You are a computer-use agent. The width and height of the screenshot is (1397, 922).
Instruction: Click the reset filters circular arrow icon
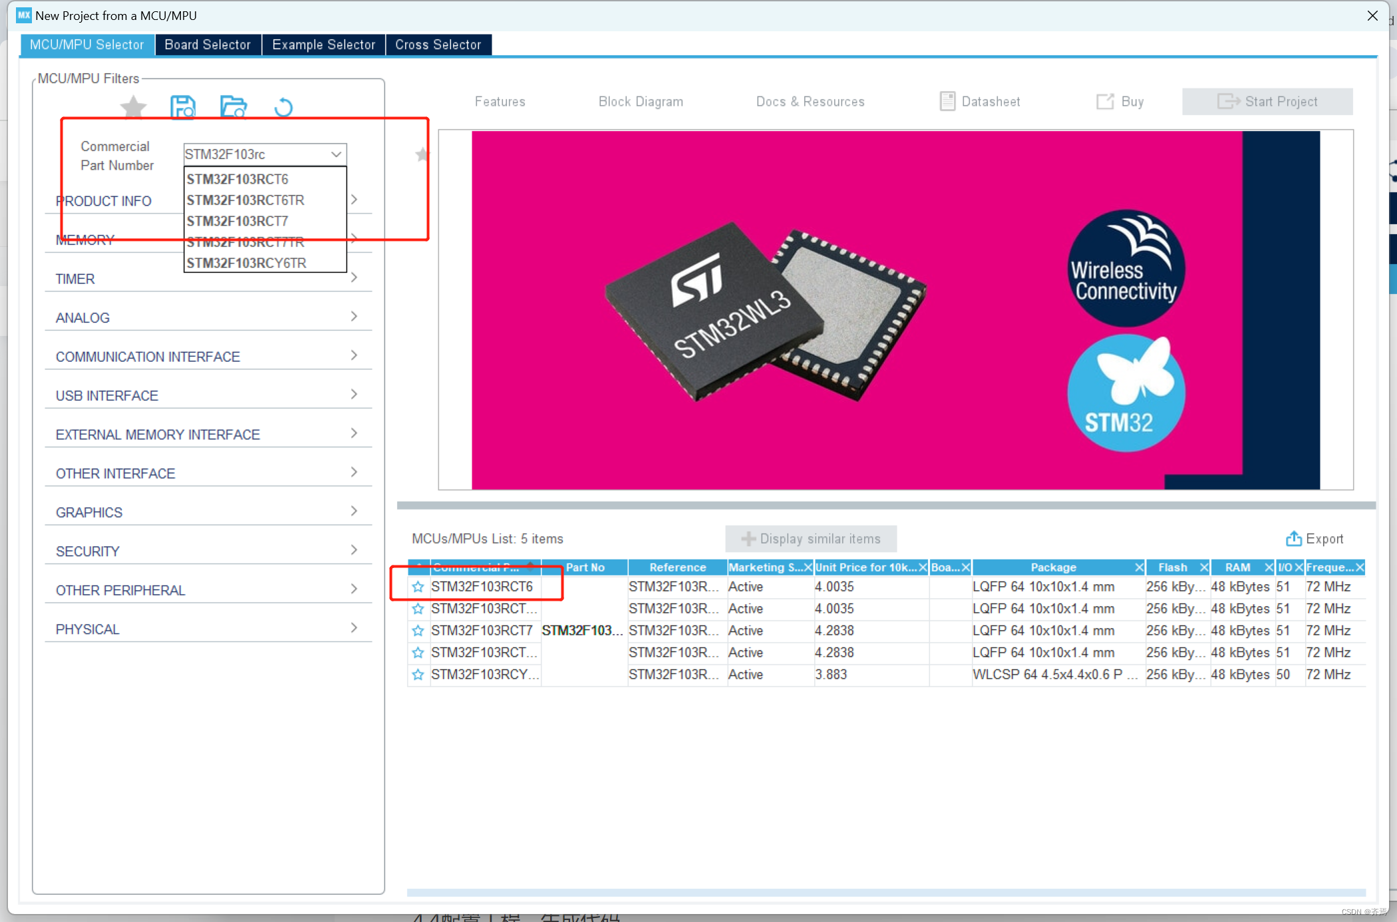(x=283, y=107)
